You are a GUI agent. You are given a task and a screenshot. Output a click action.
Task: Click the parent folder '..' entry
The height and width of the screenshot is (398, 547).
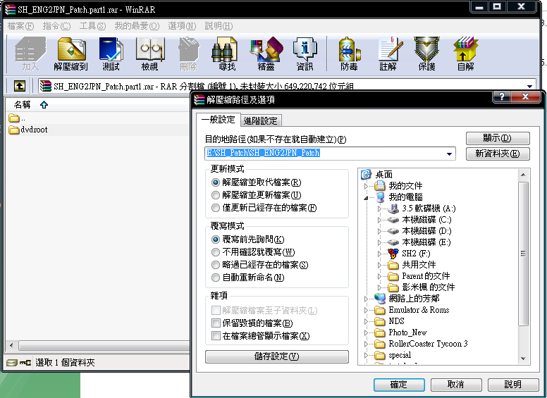tap(17, 118)
